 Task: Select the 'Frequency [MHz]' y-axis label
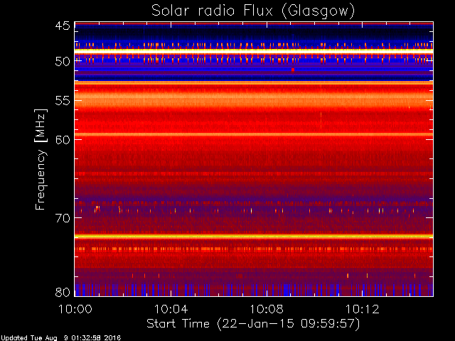tap(41, 159)
